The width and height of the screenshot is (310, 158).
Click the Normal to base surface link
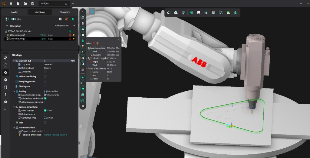(55, 135)
